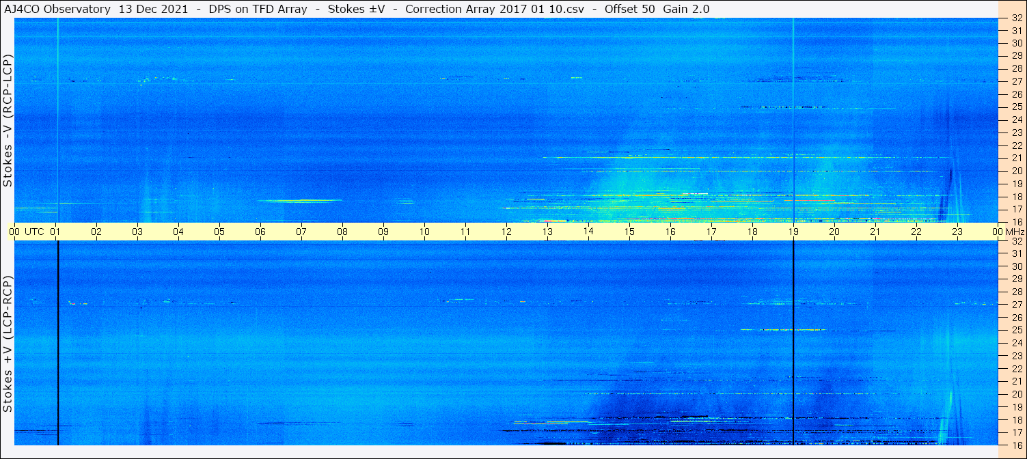1027x459 pixels.
Task: Click black vertical line at 19 UTC, lower panel
Action: pyautogui.click(x=793, y=343)
